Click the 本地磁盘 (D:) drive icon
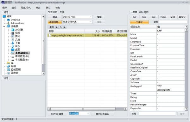190x122 pixels. coord(13,56)
